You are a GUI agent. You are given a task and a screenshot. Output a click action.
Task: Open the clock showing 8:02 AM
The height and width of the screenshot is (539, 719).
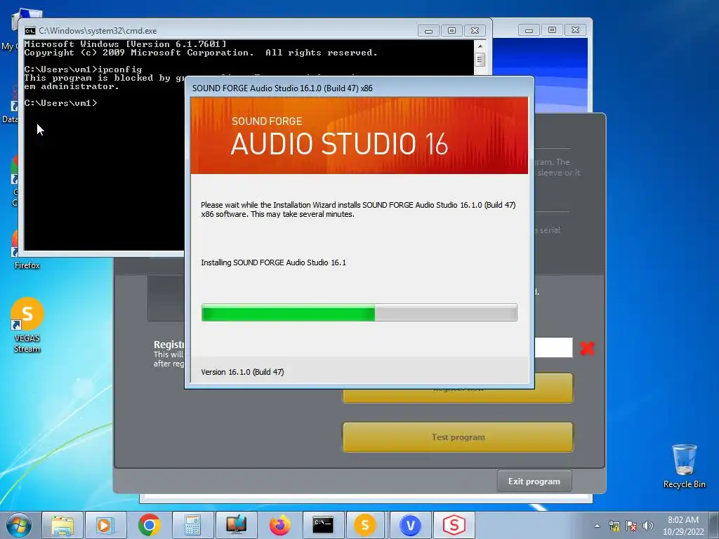(683, 526)
